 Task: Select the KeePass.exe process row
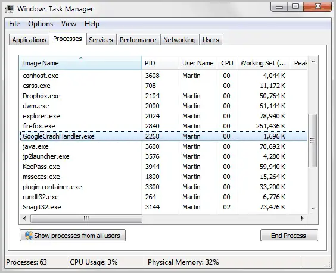point(164,167)
